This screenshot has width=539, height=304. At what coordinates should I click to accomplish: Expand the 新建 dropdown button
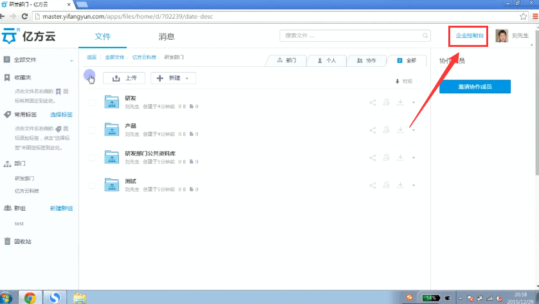click(x=173, y=78)
